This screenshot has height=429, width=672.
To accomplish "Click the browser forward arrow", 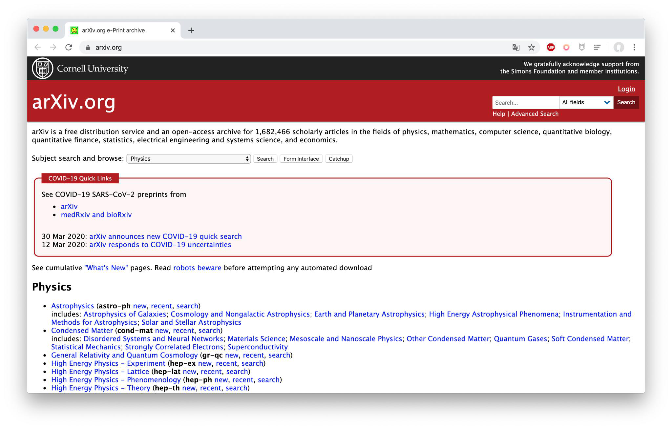I will 53,47.
